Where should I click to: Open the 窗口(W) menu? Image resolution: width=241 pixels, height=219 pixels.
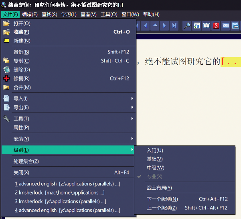(x=130, y=14)
